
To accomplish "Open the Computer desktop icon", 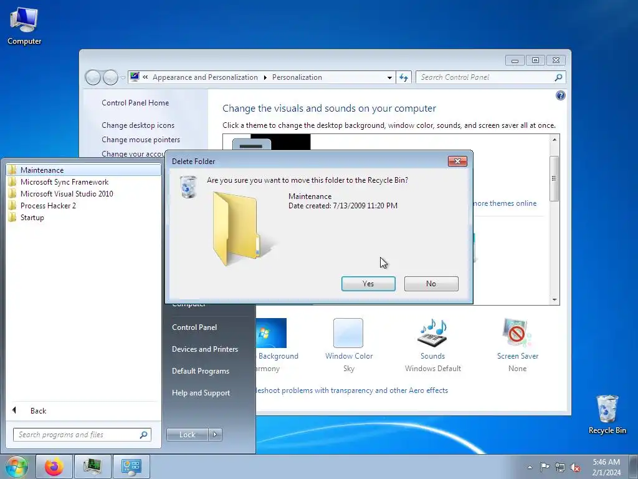I will pyautogui.click(x=24, y=26).
